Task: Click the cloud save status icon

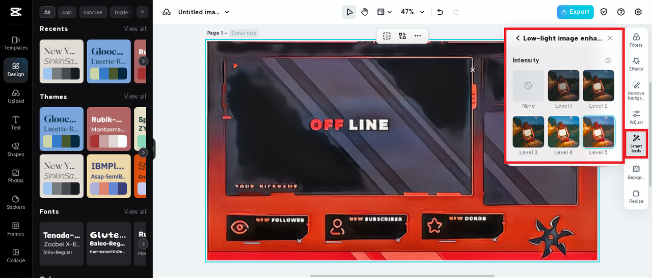Action: coord(167,12)
